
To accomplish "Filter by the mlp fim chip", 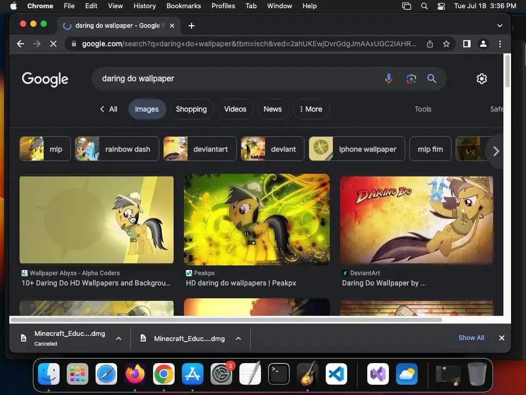I will tap(430, 149).
